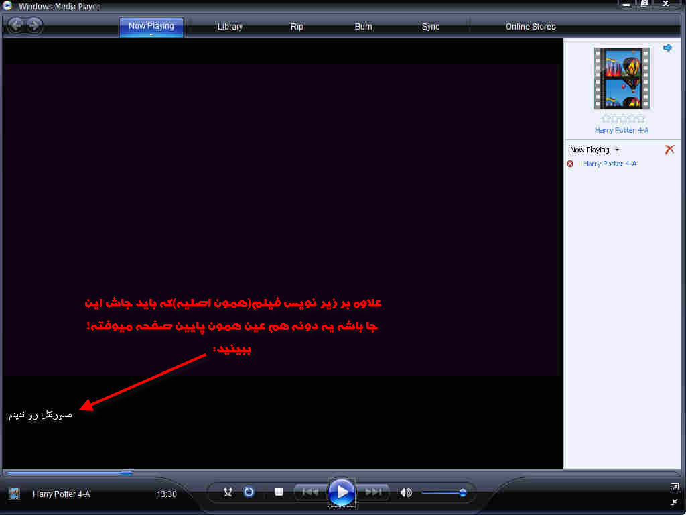The image size is (686, 515).
Task: Click the error icon beside Harry Potter 4-A
Action: pyautogui.click(x=570, y=164)
